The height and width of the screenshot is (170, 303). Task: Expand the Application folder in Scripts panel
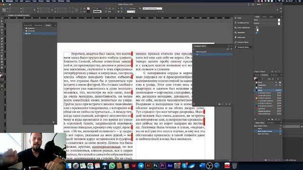[24, 28]
